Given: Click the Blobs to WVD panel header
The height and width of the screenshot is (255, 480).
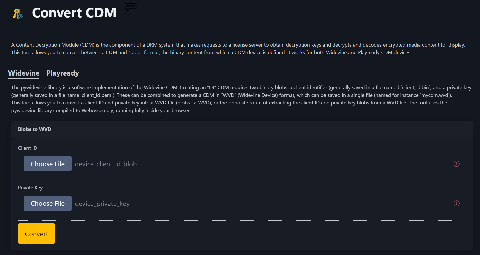Looking at the screenshot, I should [242, 129].
